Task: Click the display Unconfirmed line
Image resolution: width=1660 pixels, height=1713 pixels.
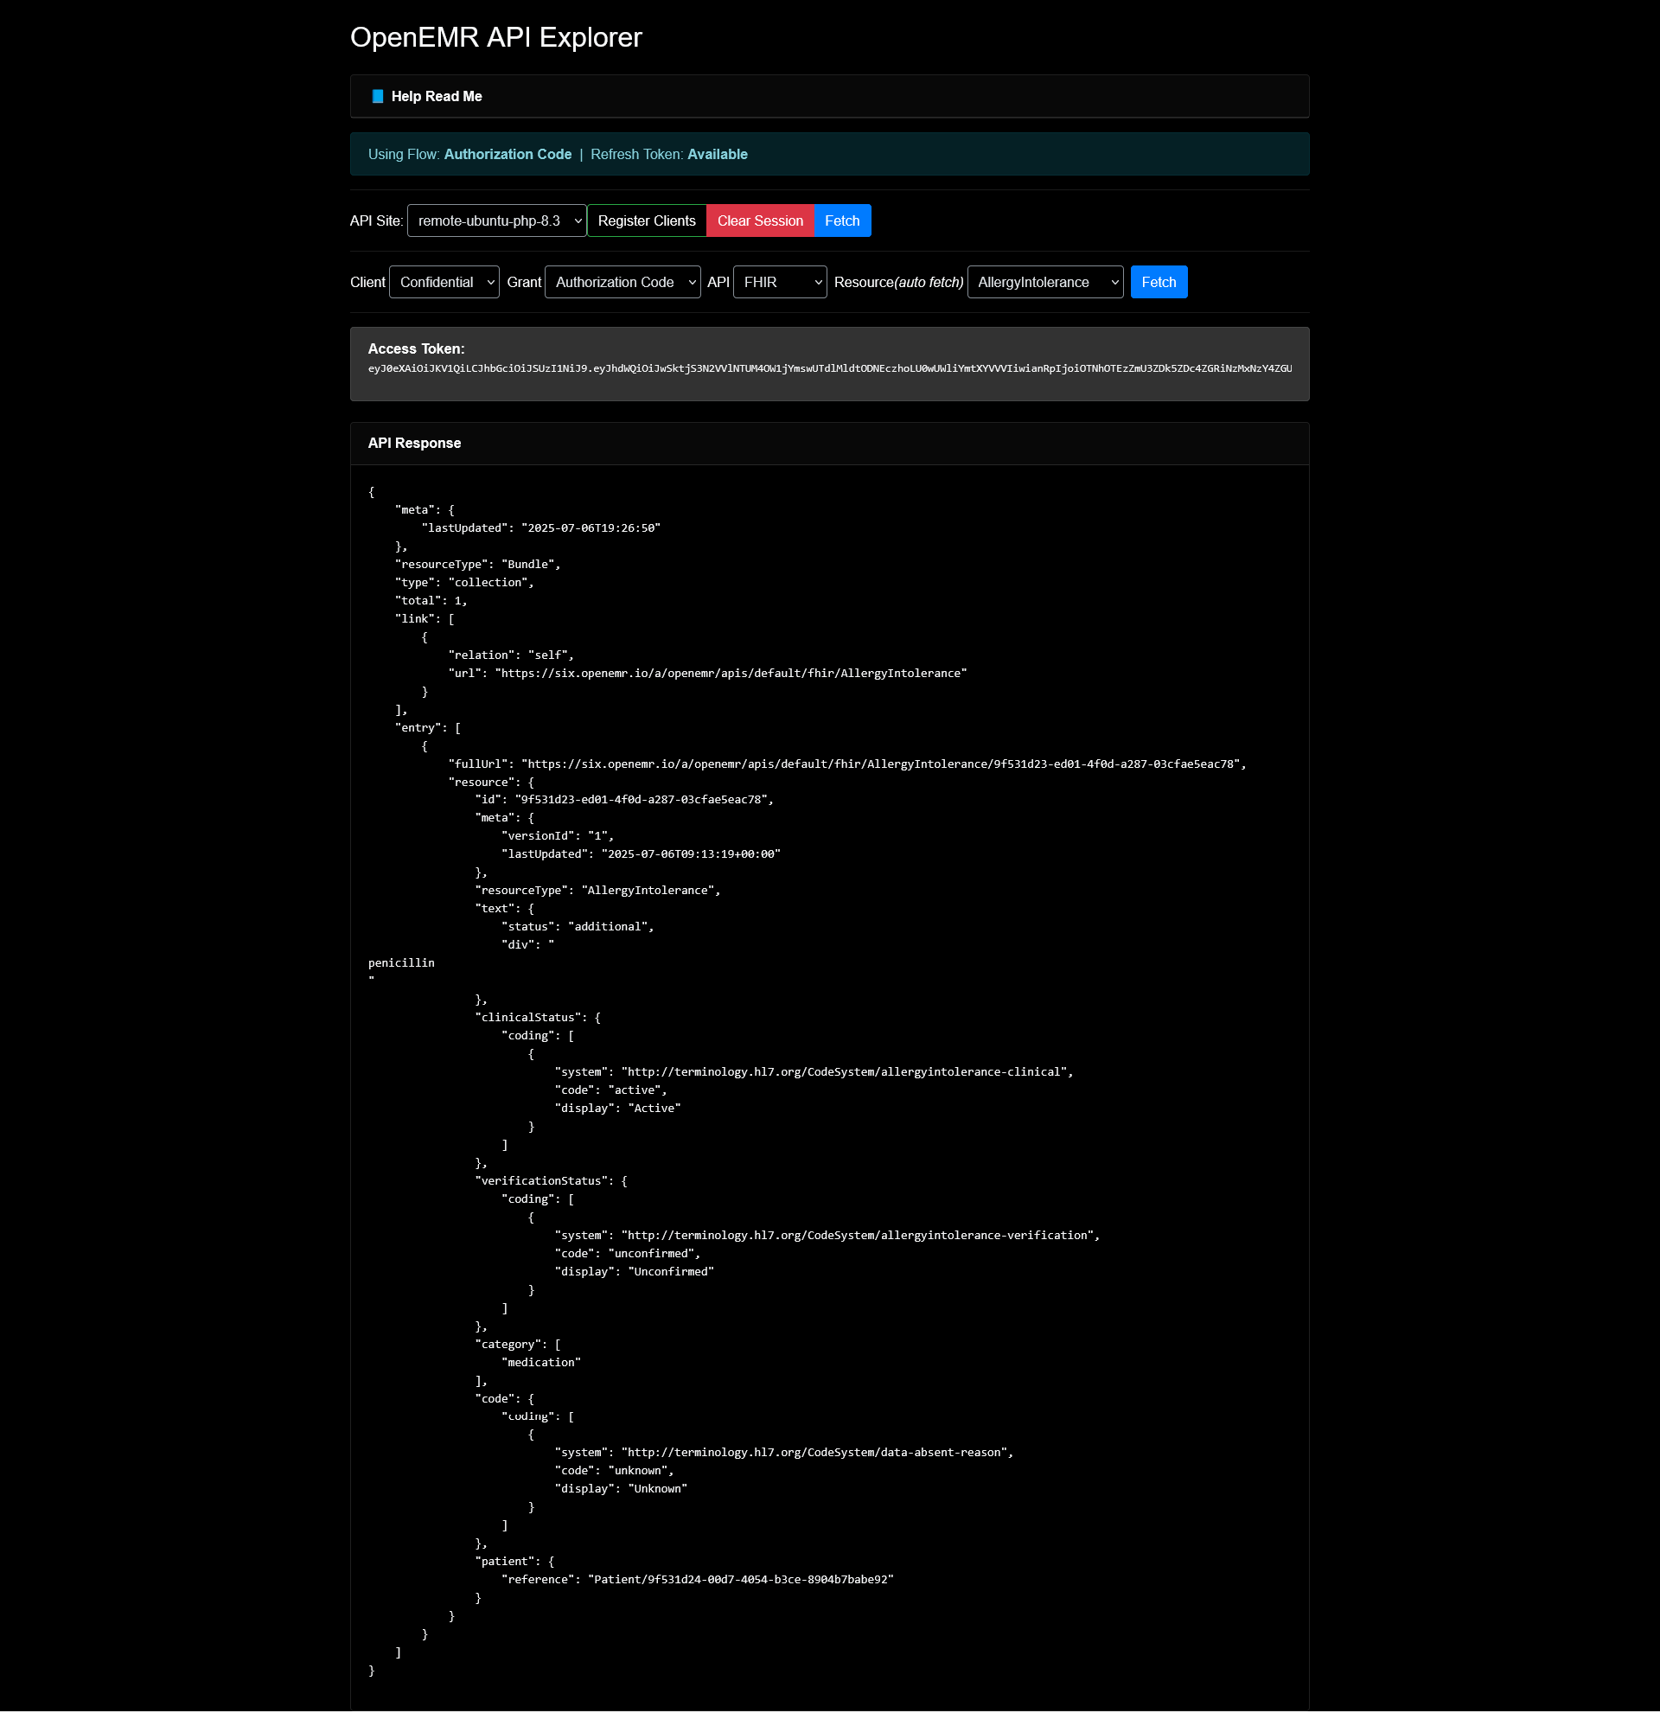Action: (x=635, y=1273)
